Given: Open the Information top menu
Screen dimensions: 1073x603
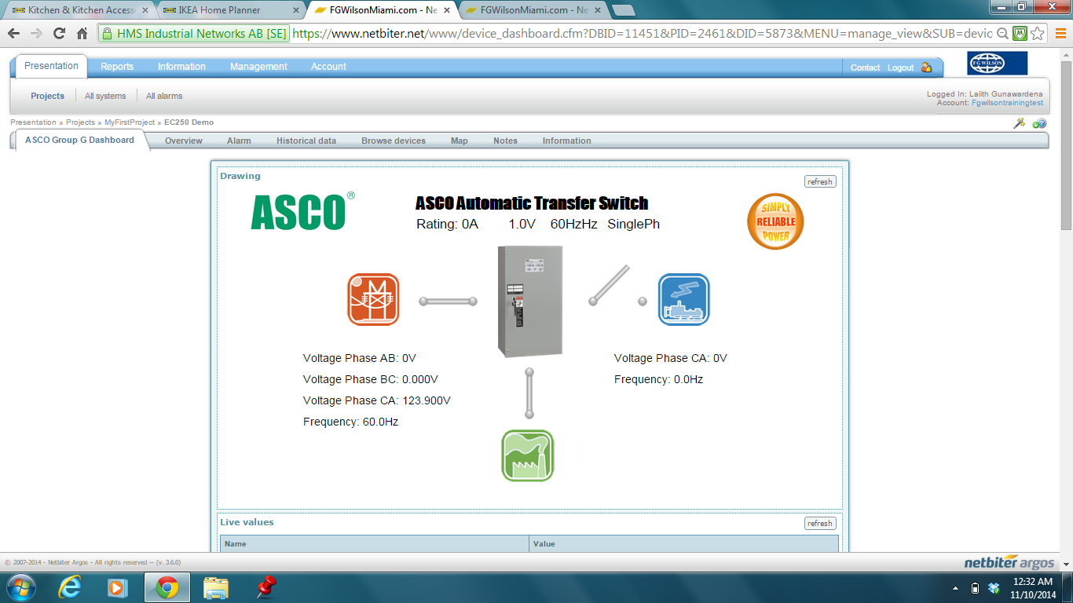Looking at the screenshot, I should click(x=181, y=67).
